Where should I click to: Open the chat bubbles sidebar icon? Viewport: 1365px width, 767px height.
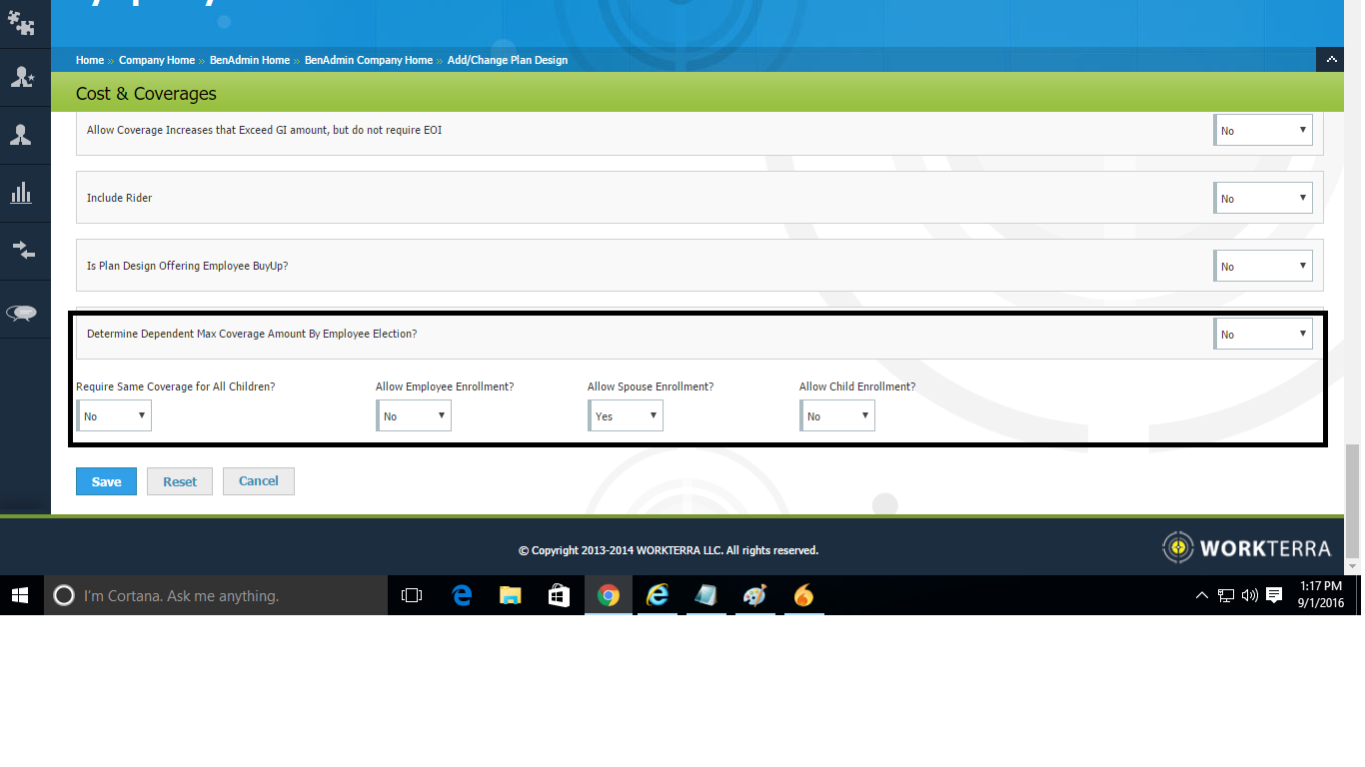[x=21, y=313]
